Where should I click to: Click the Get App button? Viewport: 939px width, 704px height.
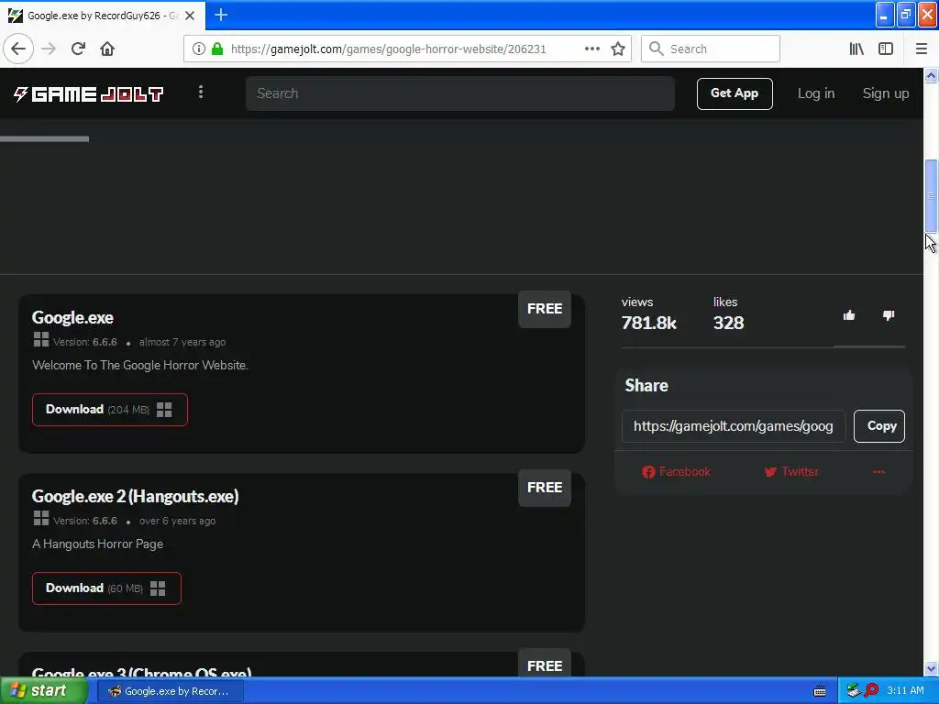click(735, 93)
